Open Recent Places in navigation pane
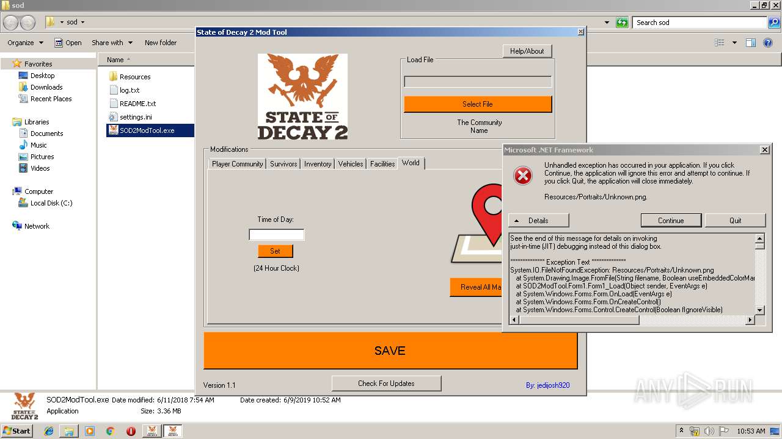 [x=51, y=99]
